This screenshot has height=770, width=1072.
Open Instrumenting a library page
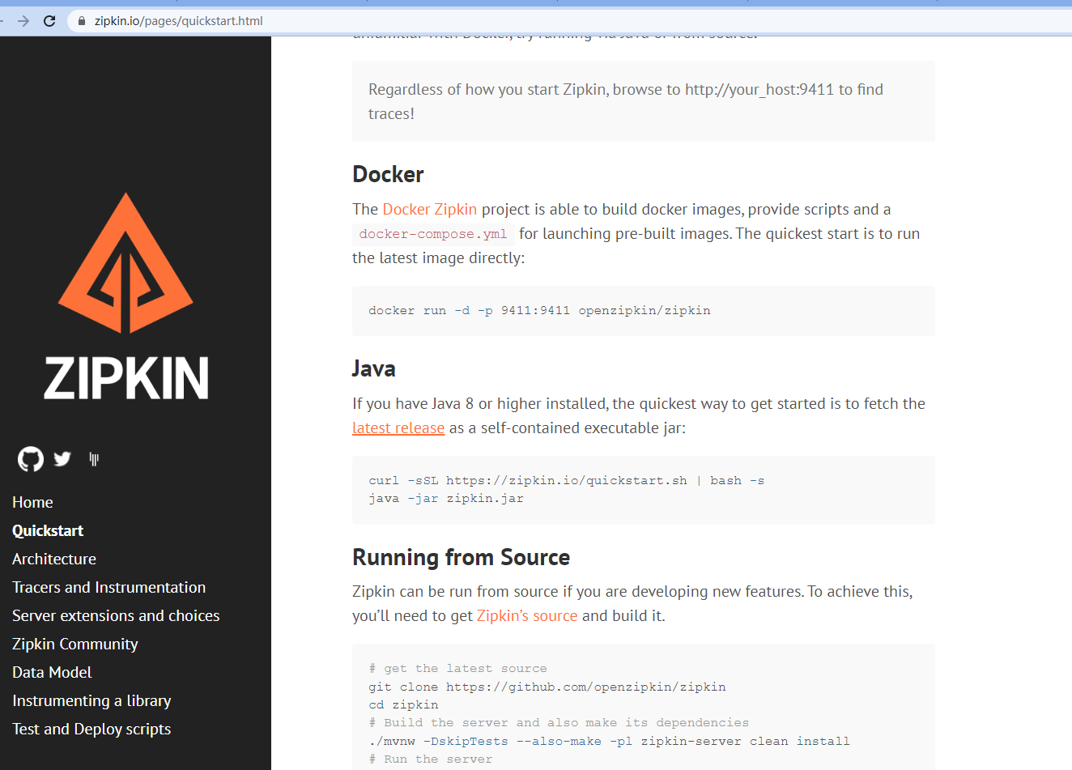pyautogui.click(x=91, y=700)
